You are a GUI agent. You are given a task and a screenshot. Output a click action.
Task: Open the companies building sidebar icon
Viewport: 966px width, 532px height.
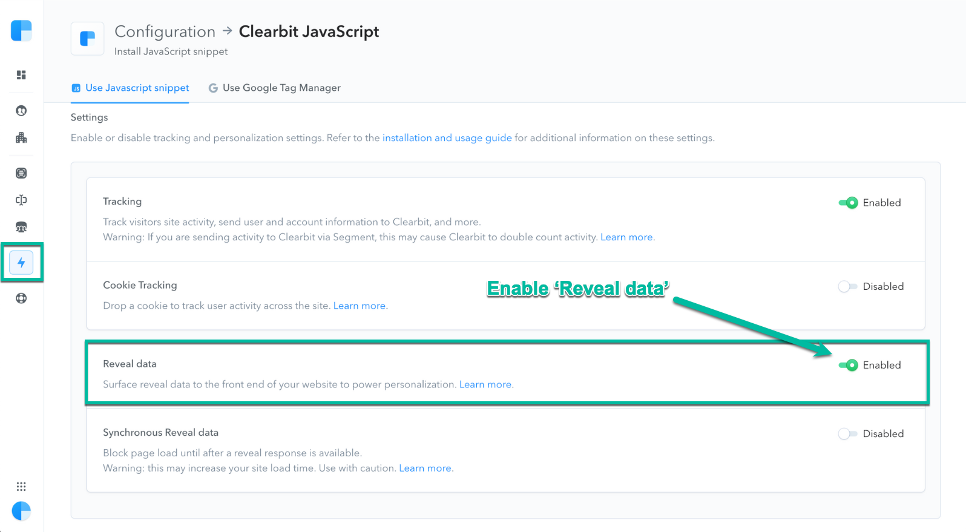tap(21, 138)
